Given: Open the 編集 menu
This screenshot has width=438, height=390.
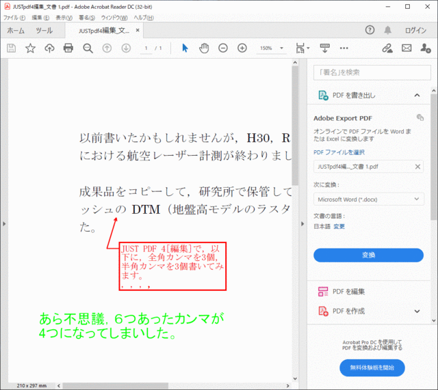Looking at the screenshot, I should tap(40, 18).
